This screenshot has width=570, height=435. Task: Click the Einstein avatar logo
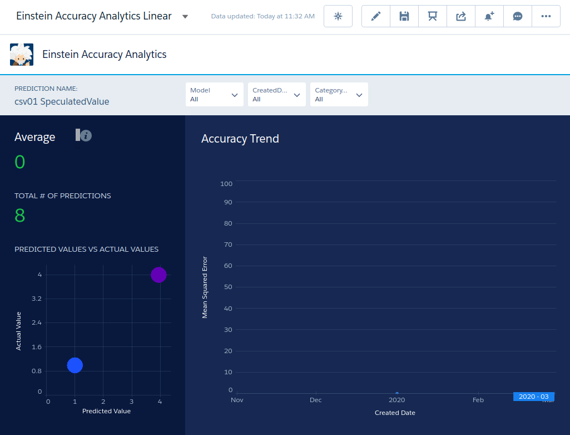(x=22, y=55)
